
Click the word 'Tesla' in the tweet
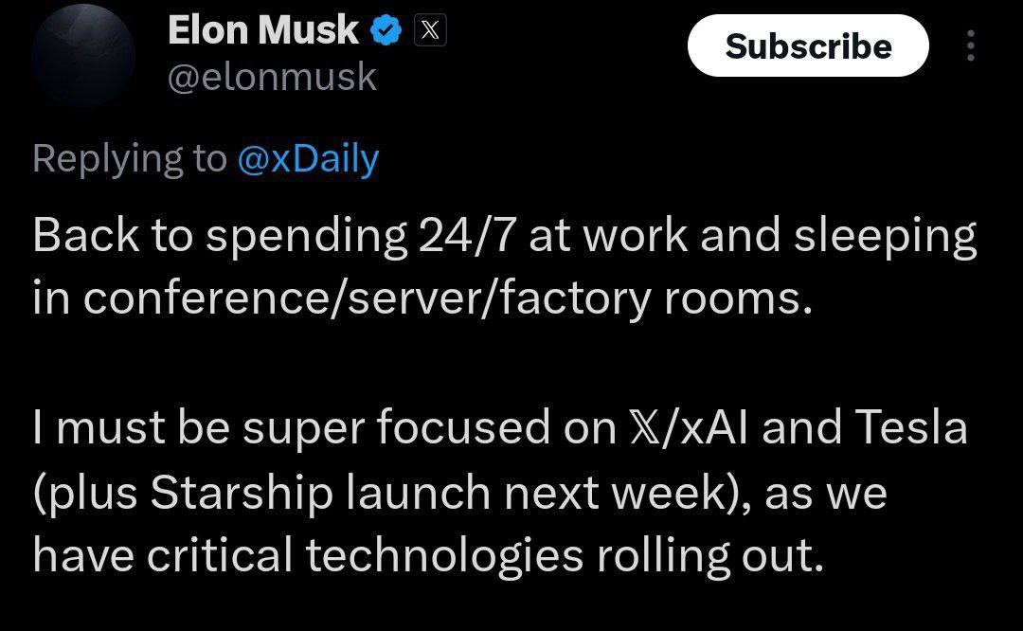tap(910, 428)
